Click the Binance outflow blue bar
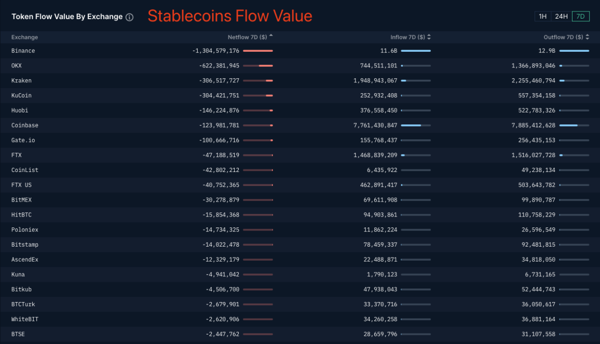 click(574, 51)
